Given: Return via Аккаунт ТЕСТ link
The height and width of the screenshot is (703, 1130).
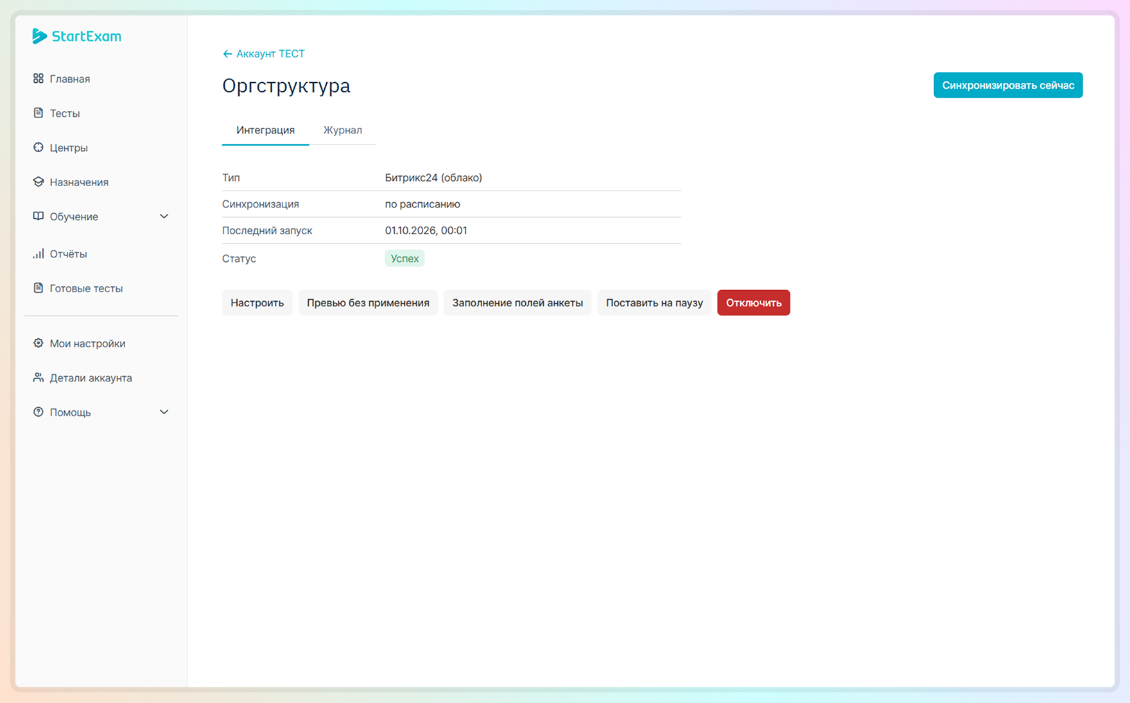Looking at the screenshot, I should click(x=270, y=54).
